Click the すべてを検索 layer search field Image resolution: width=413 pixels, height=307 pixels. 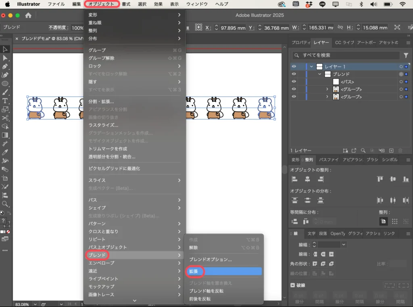click(x=347, y=55)
